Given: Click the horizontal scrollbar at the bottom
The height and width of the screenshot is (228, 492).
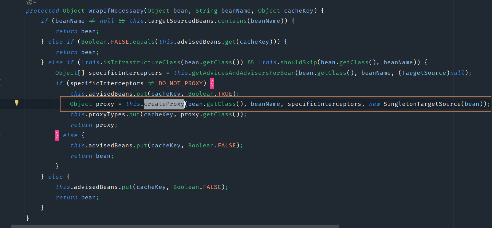Looking at the screenshot, I should 175,226.
